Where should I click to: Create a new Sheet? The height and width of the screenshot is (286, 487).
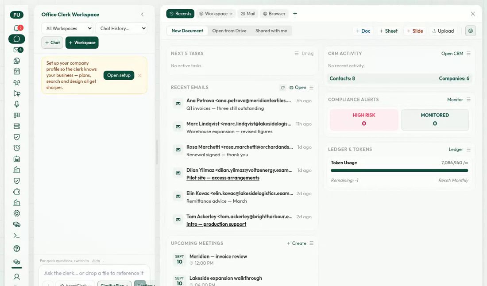[x=389, y=31]
